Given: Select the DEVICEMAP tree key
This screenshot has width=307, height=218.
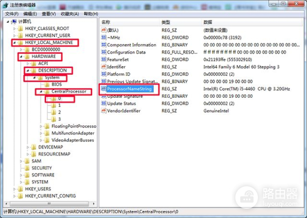Looking at the screenshot, I should 51,147.
